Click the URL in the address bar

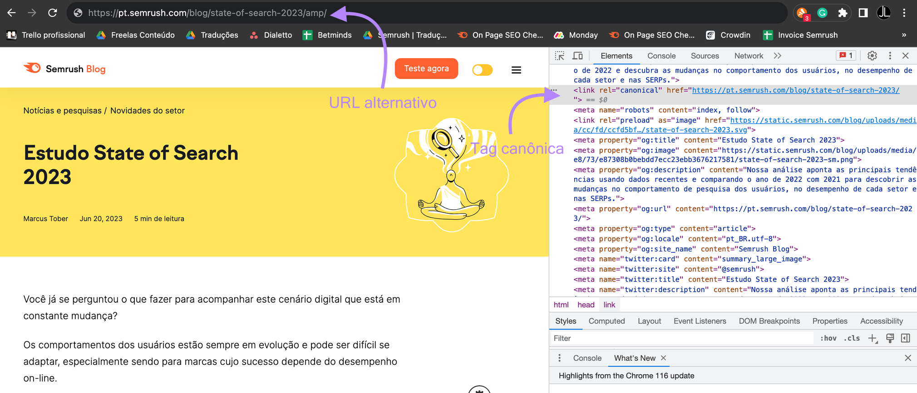tap(207, 13)
